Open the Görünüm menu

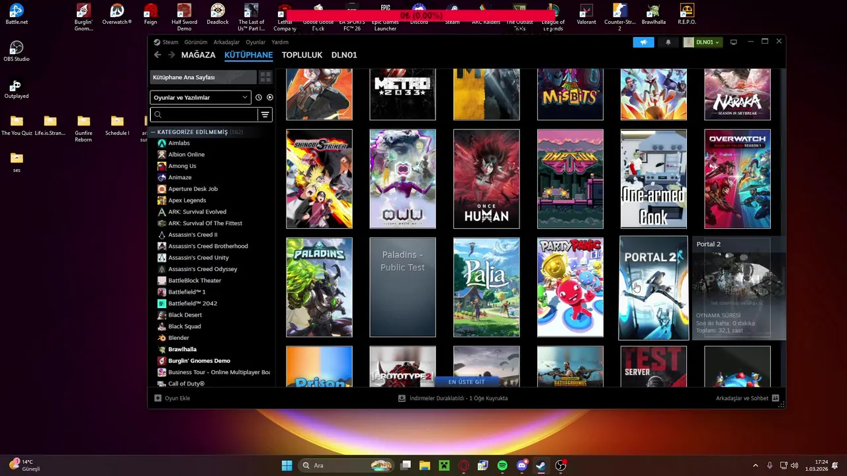[196, 42]
